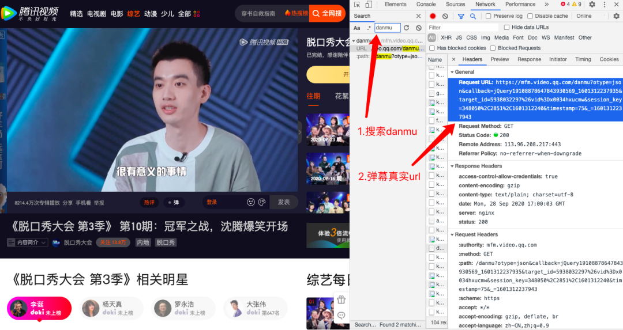Click the 登录 login link
This screenshot has height=330, width=623.
point(212,202)
